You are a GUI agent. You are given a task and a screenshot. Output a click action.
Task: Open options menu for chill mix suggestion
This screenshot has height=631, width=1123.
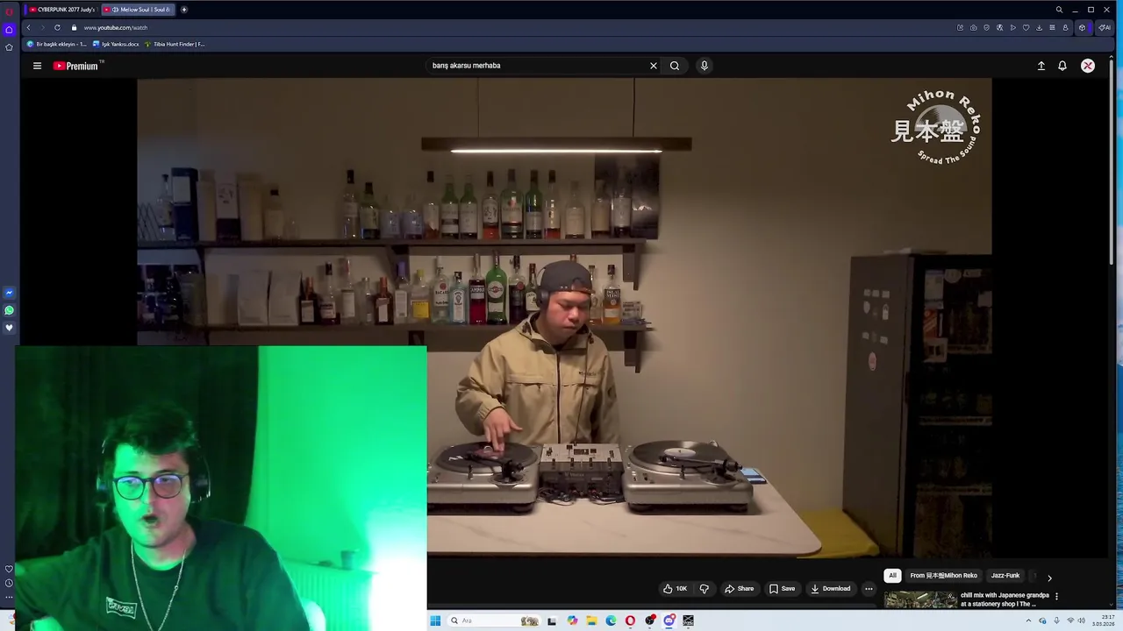point(1056,597)
